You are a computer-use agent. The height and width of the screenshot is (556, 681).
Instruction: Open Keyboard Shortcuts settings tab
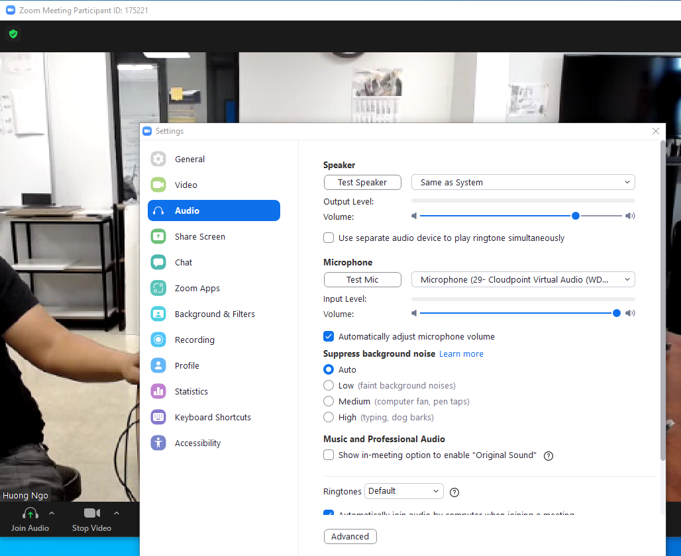[214, 417]
